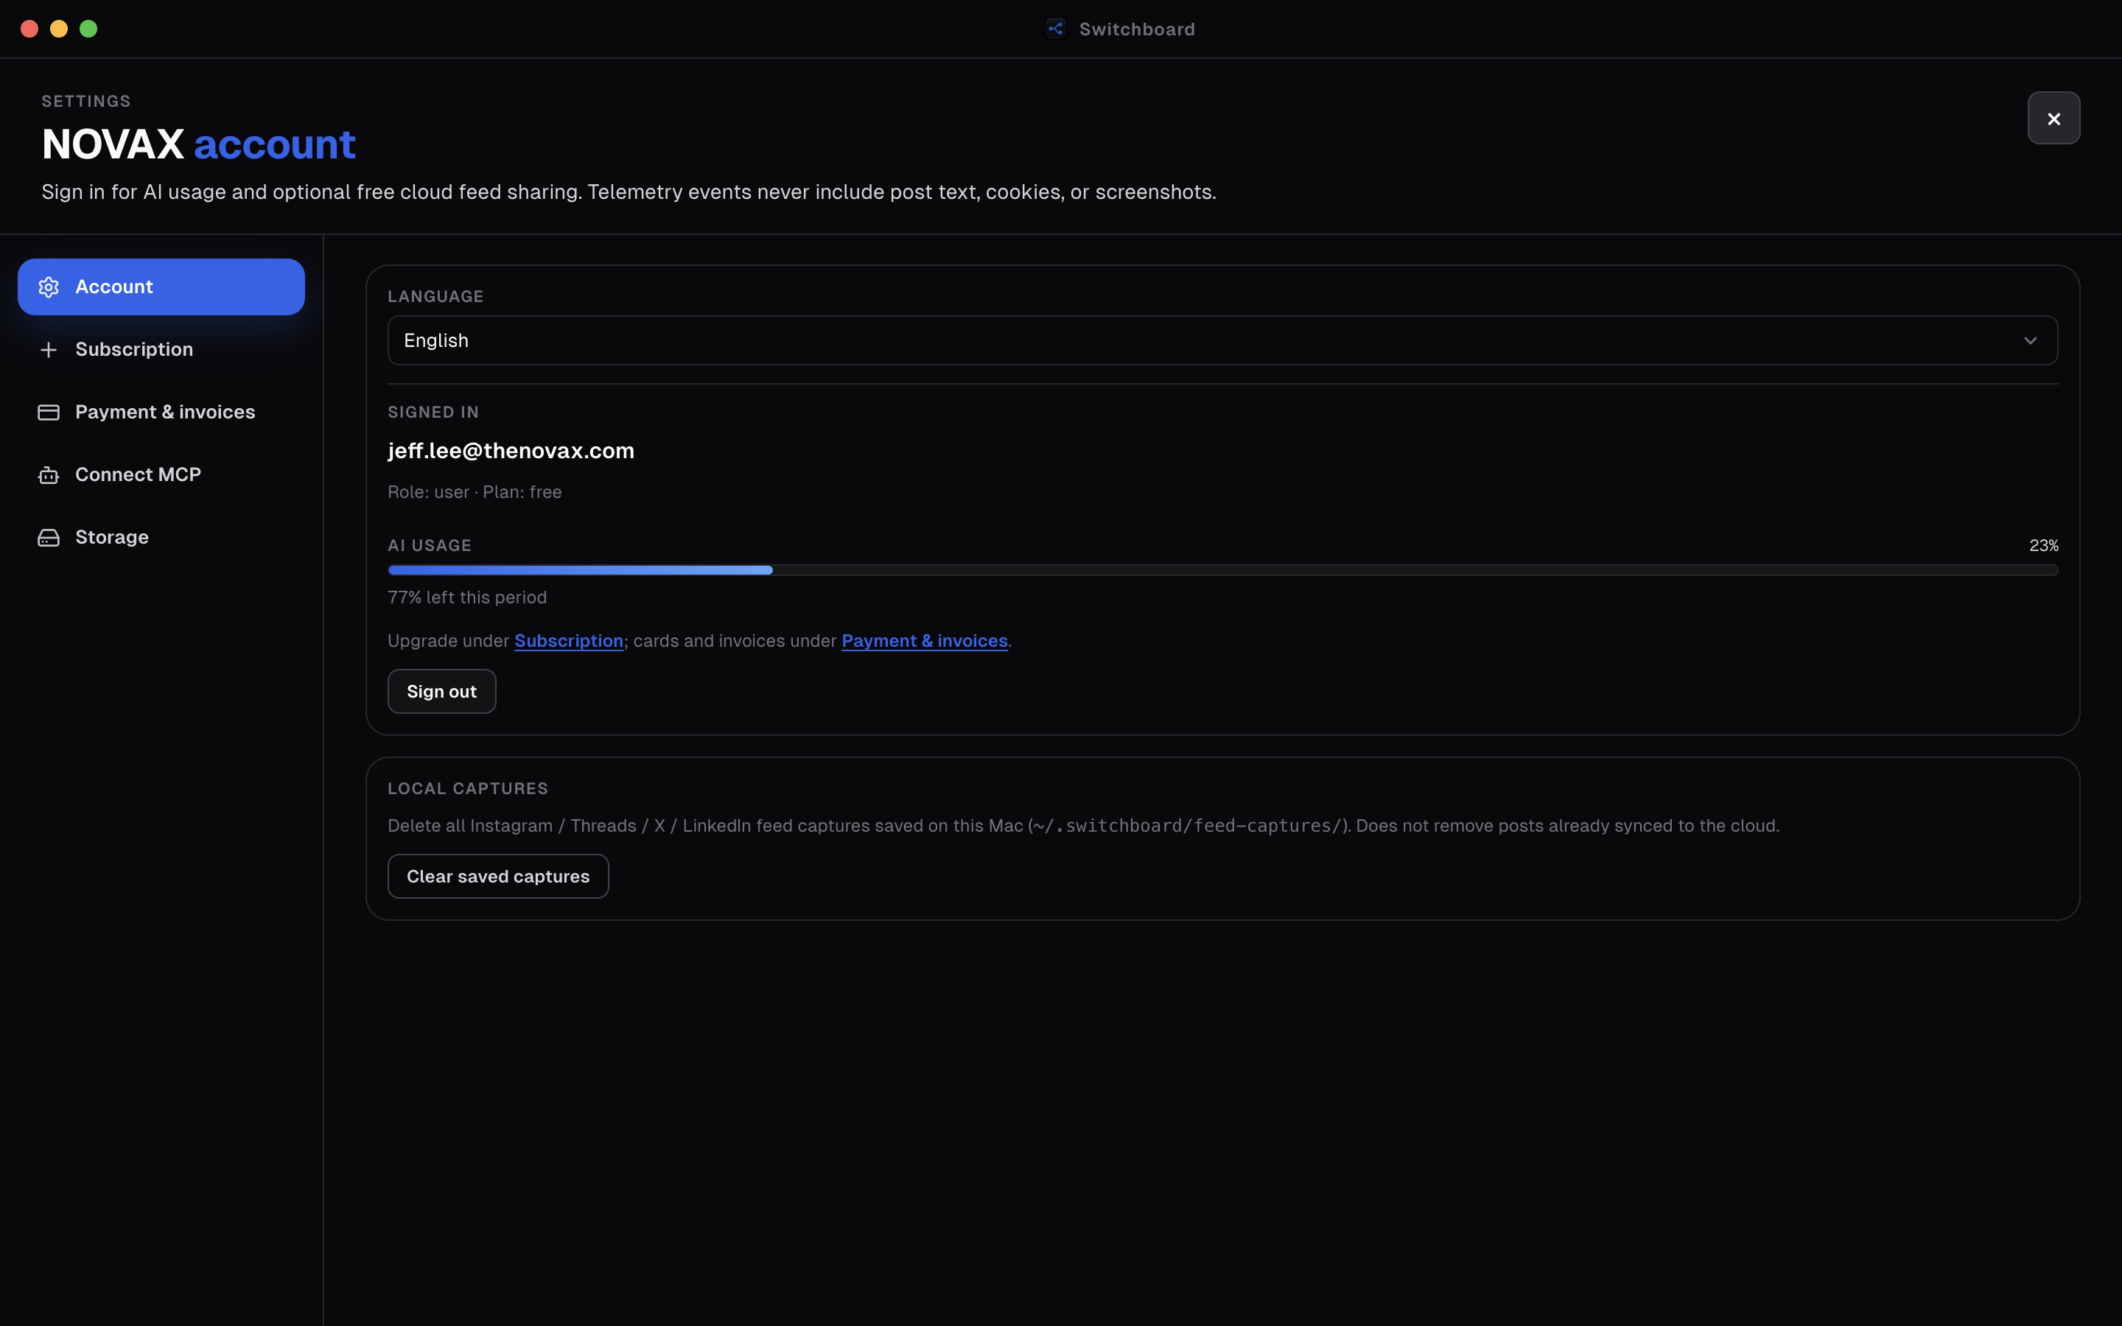The image size is (2122, 1326).
Task: Click the Connect MCP robot icon
Action: click(x=48, y=474)
